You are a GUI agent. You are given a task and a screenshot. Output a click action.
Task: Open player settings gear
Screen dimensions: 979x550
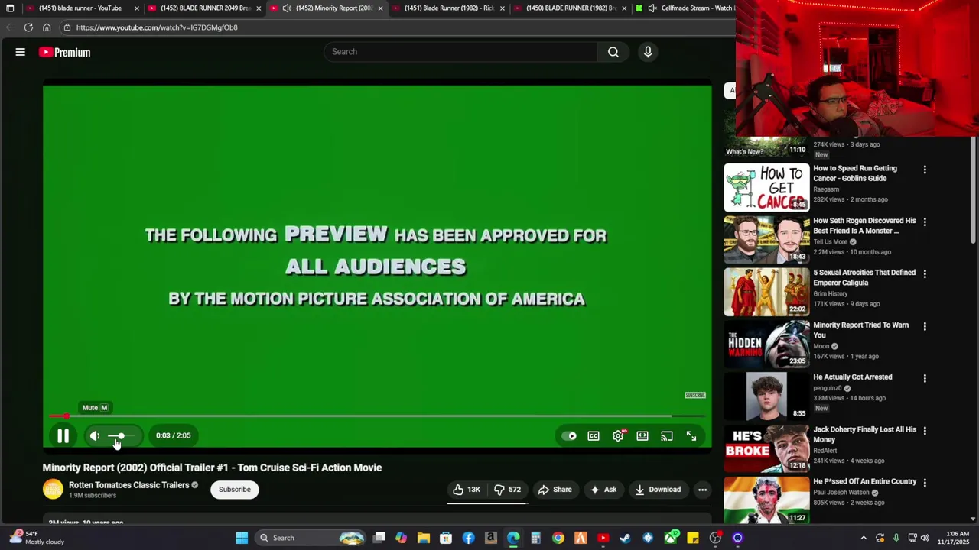click(618, 436)
